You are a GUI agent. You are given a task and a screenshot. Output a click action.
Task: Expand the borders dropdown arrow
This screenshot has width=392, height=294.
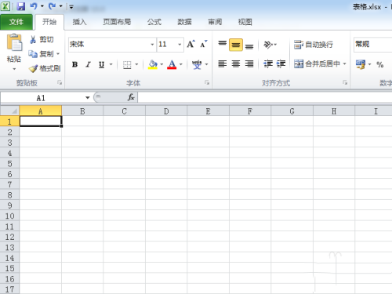click(136, 64)
